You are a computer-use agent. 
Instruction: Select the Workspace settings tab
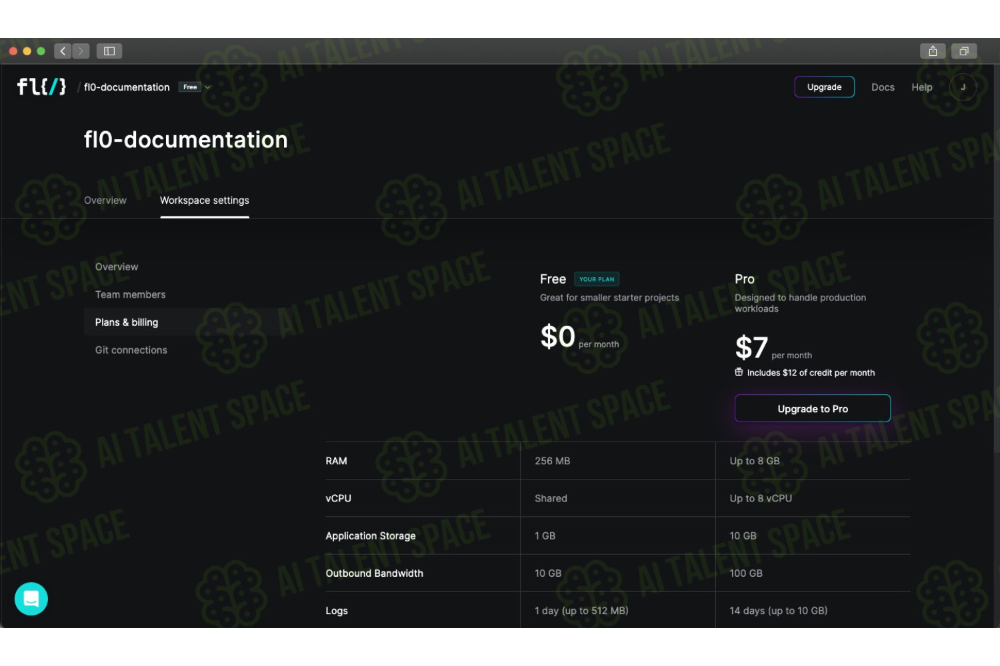pos(205,200)
